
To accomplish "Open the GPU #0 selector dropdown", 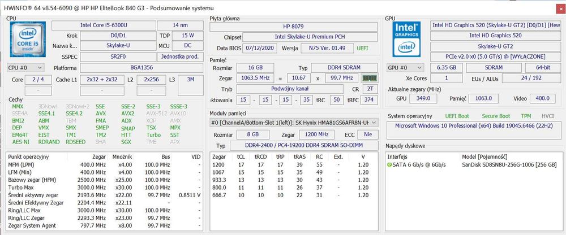I will click(405, 67).
